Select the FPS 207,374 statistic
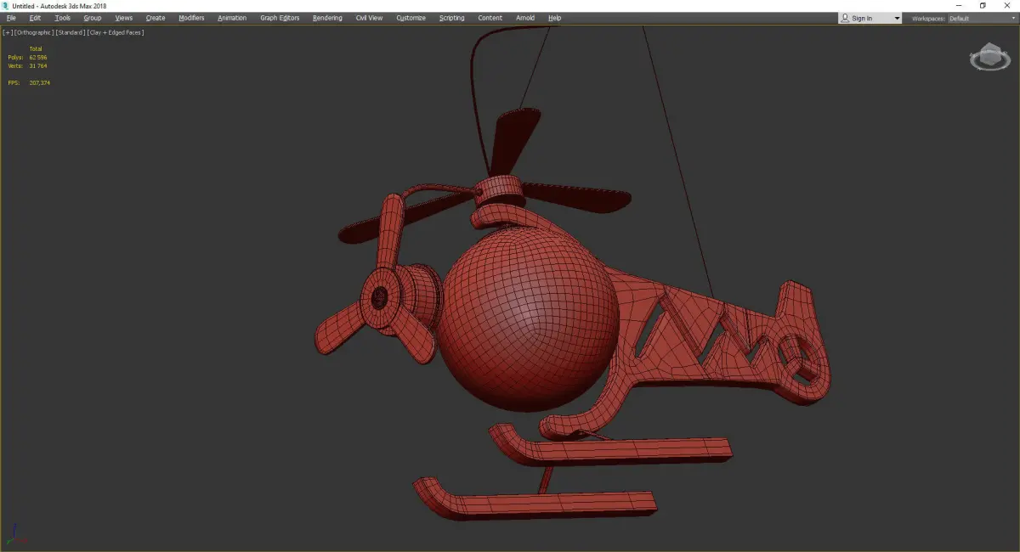This screenshot has width=1020, height=552. (x=29, y=82)
